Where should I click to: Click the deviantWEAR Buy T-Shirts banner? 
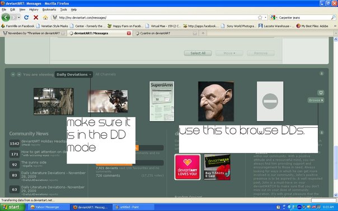coord(217,167)
